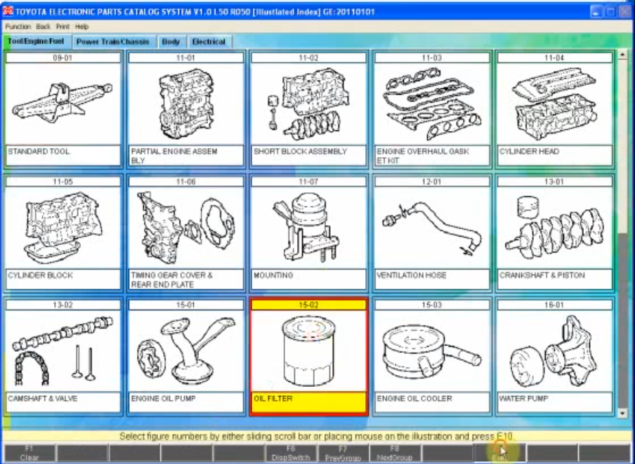Open the 11-02 Short Block Assembly figure
The width and height of the screenshot is (635, 464).
(x=308, y=110)
